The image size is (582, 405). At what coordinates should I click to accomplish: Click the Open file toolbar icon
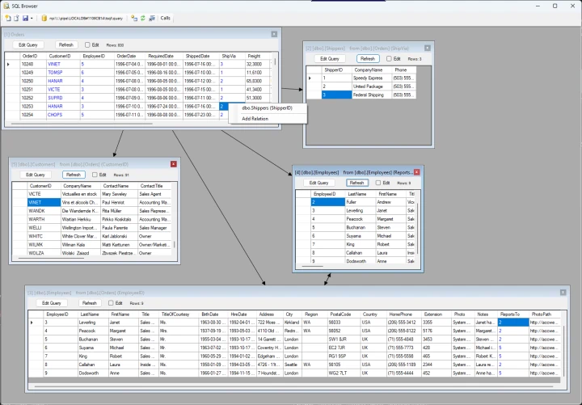[16, 18]
